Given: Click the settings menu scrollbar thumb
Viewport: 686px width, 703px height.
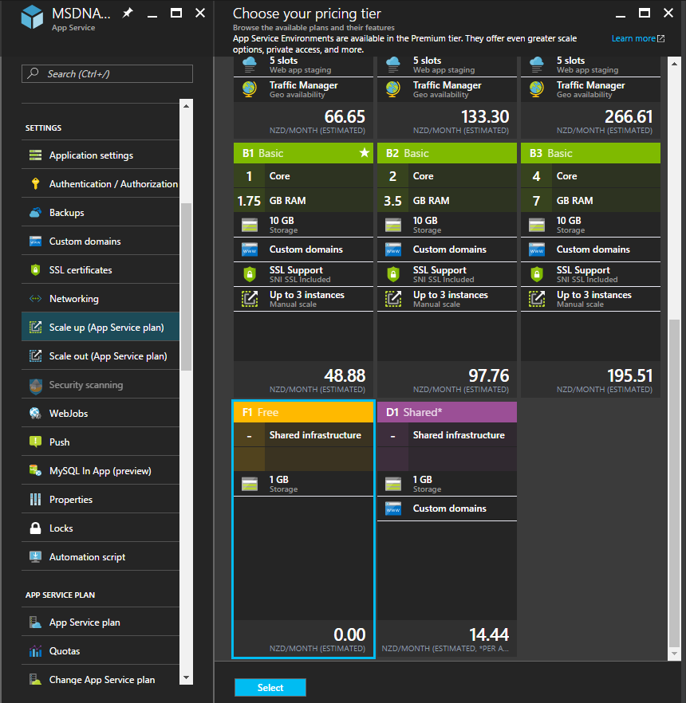Looking at the screenshot, I should click(x=186, y=287).
